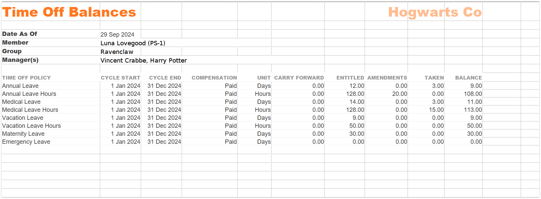Screen dimensions: 541x199
Task: Select the Vincent Crabbe, Harry Potter managers cell
Action: click(x=144, y=60)
